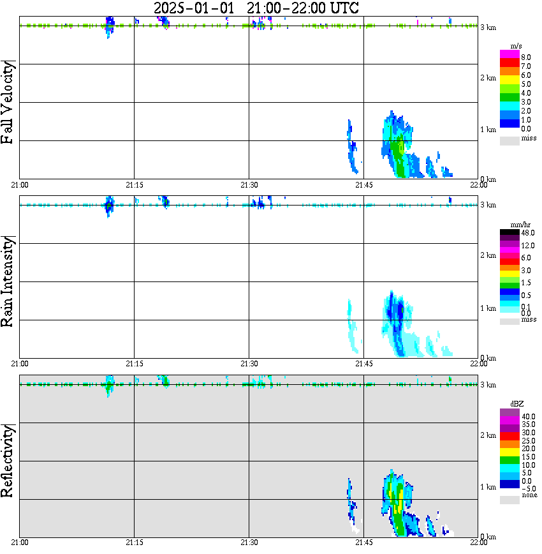Viewport: 542px width, 554px height.
Task: Pick the gray none swatch in dBZ legend
Action: pos(509,500)
